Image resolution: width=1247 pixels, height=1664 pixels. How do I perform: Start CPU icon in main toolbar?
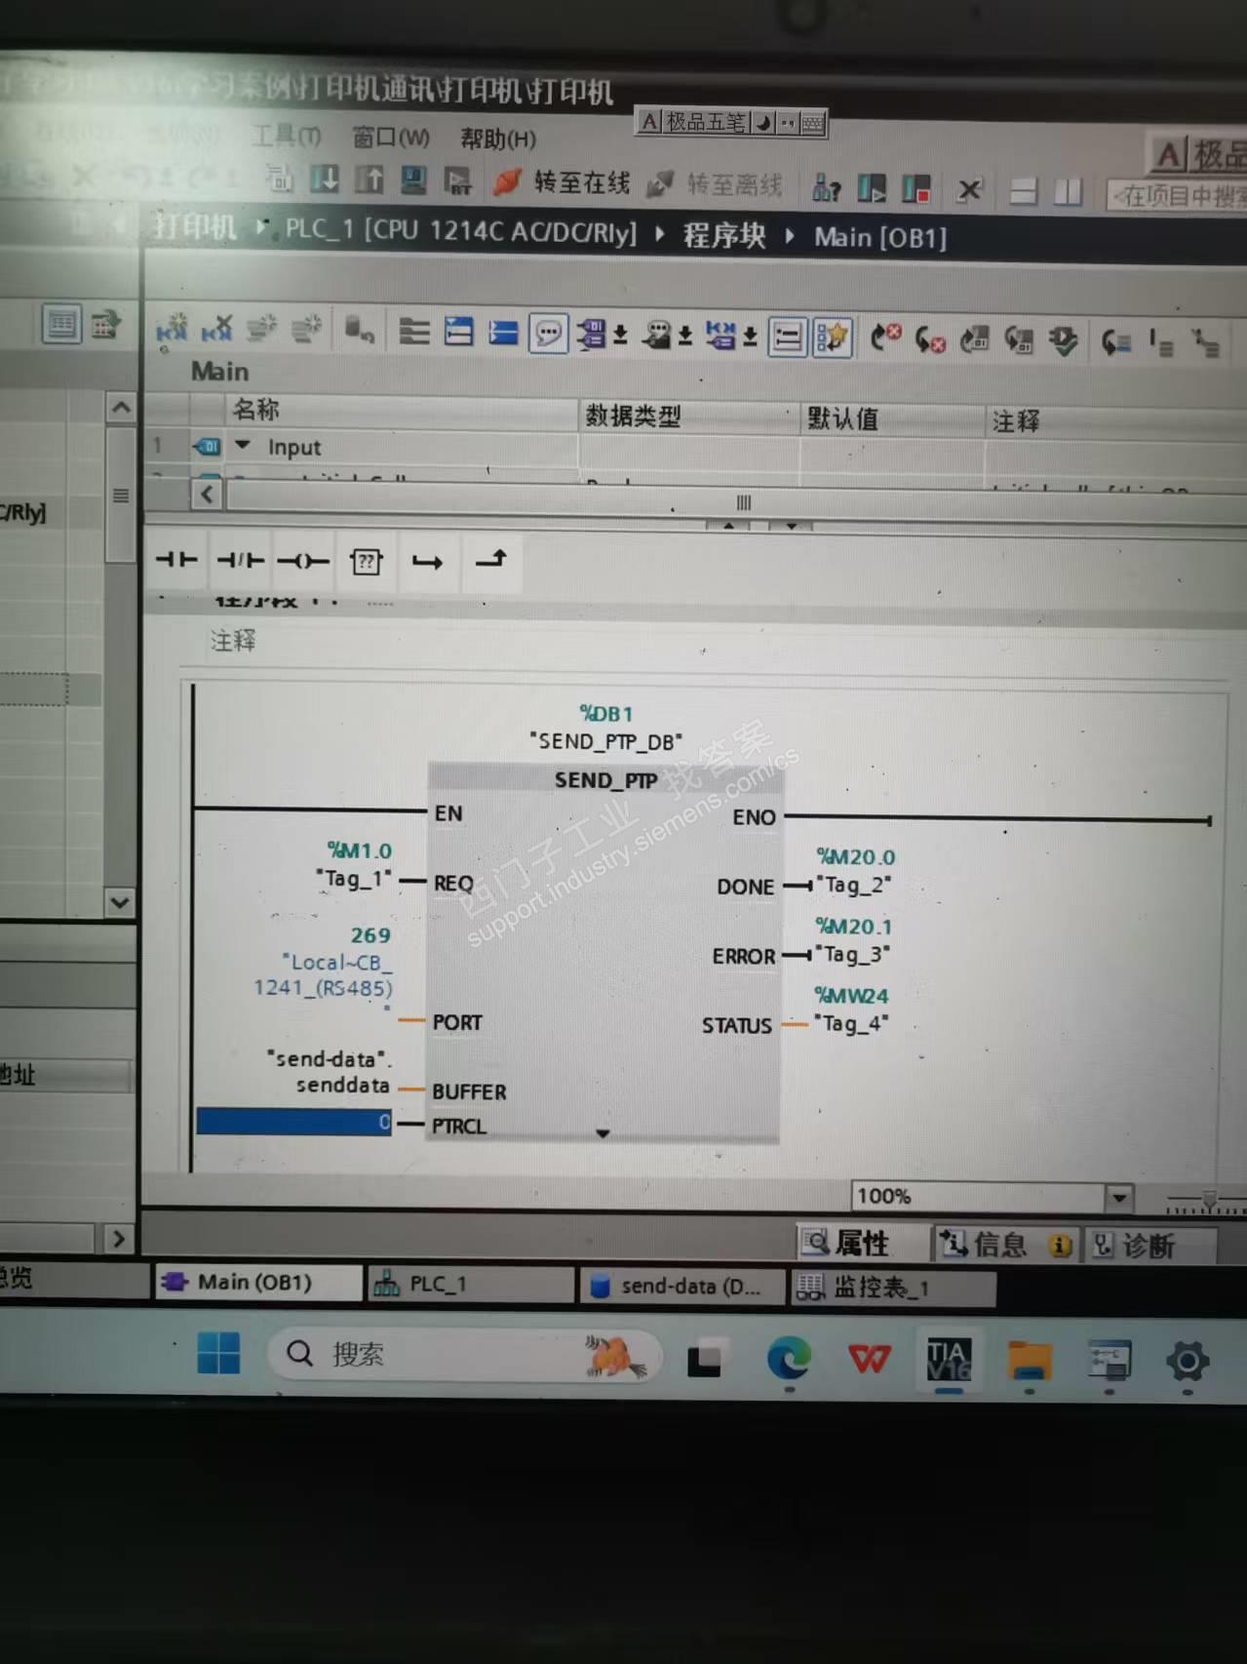[872, 188]
